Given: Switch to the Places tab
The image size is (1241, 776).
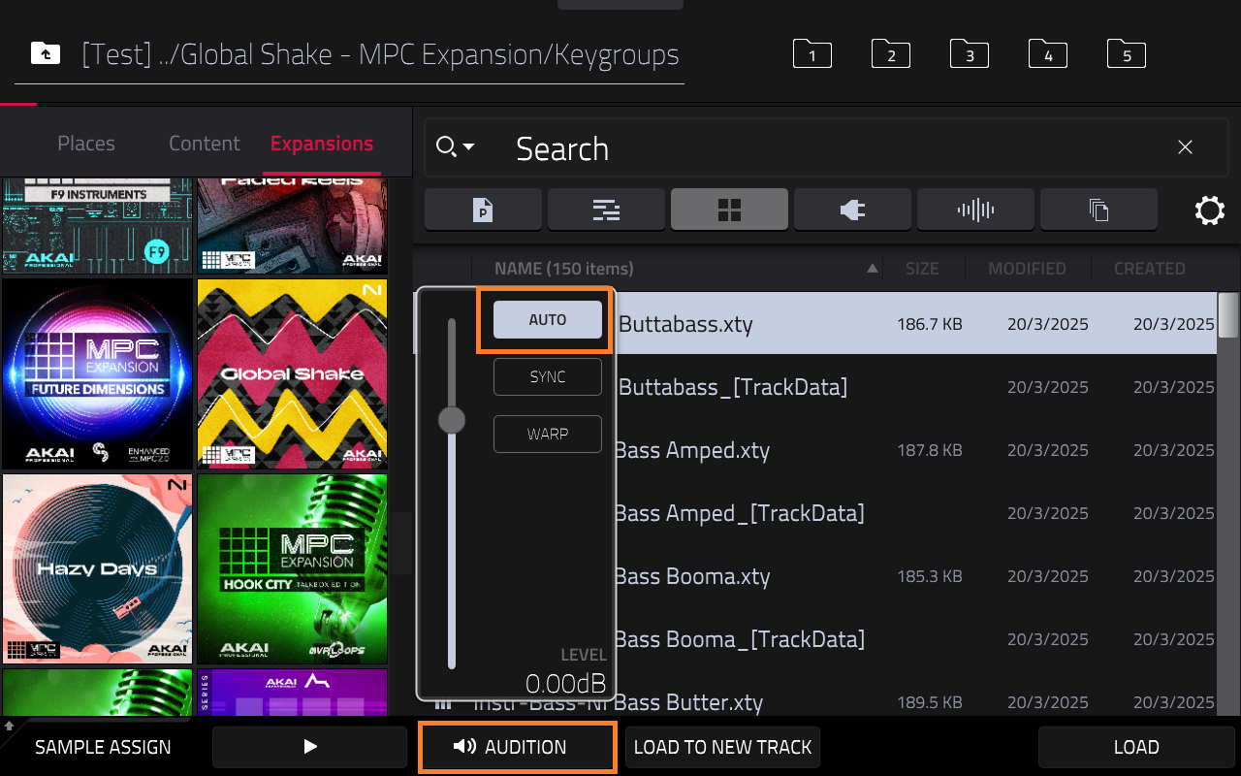Looking at the screenshot, I should tap(86, 144).
